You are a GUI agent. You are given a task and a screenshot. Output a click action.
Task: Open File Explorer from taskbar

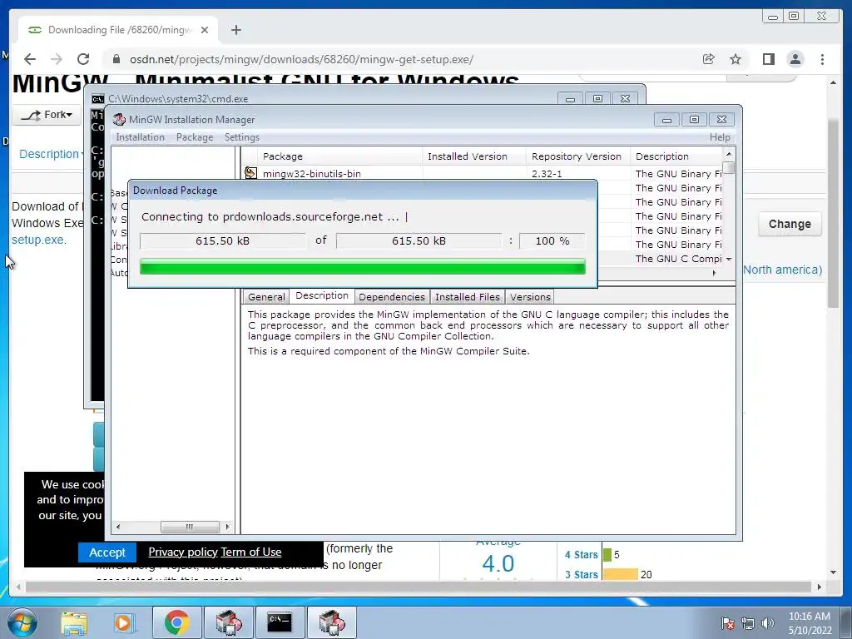coord(74,622)
